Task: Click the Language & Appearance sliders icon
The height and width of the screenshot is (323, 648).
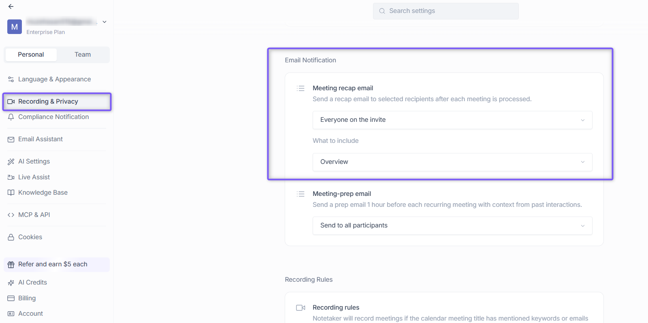Action: click(11, 79)
